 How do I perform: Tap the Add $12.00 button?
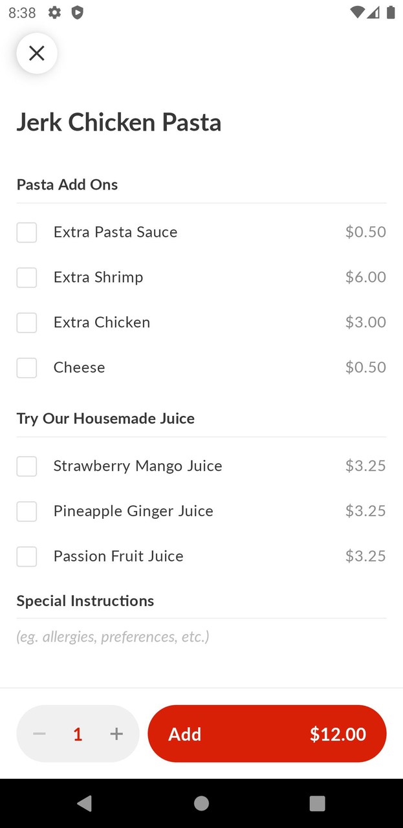pos(267,734)
